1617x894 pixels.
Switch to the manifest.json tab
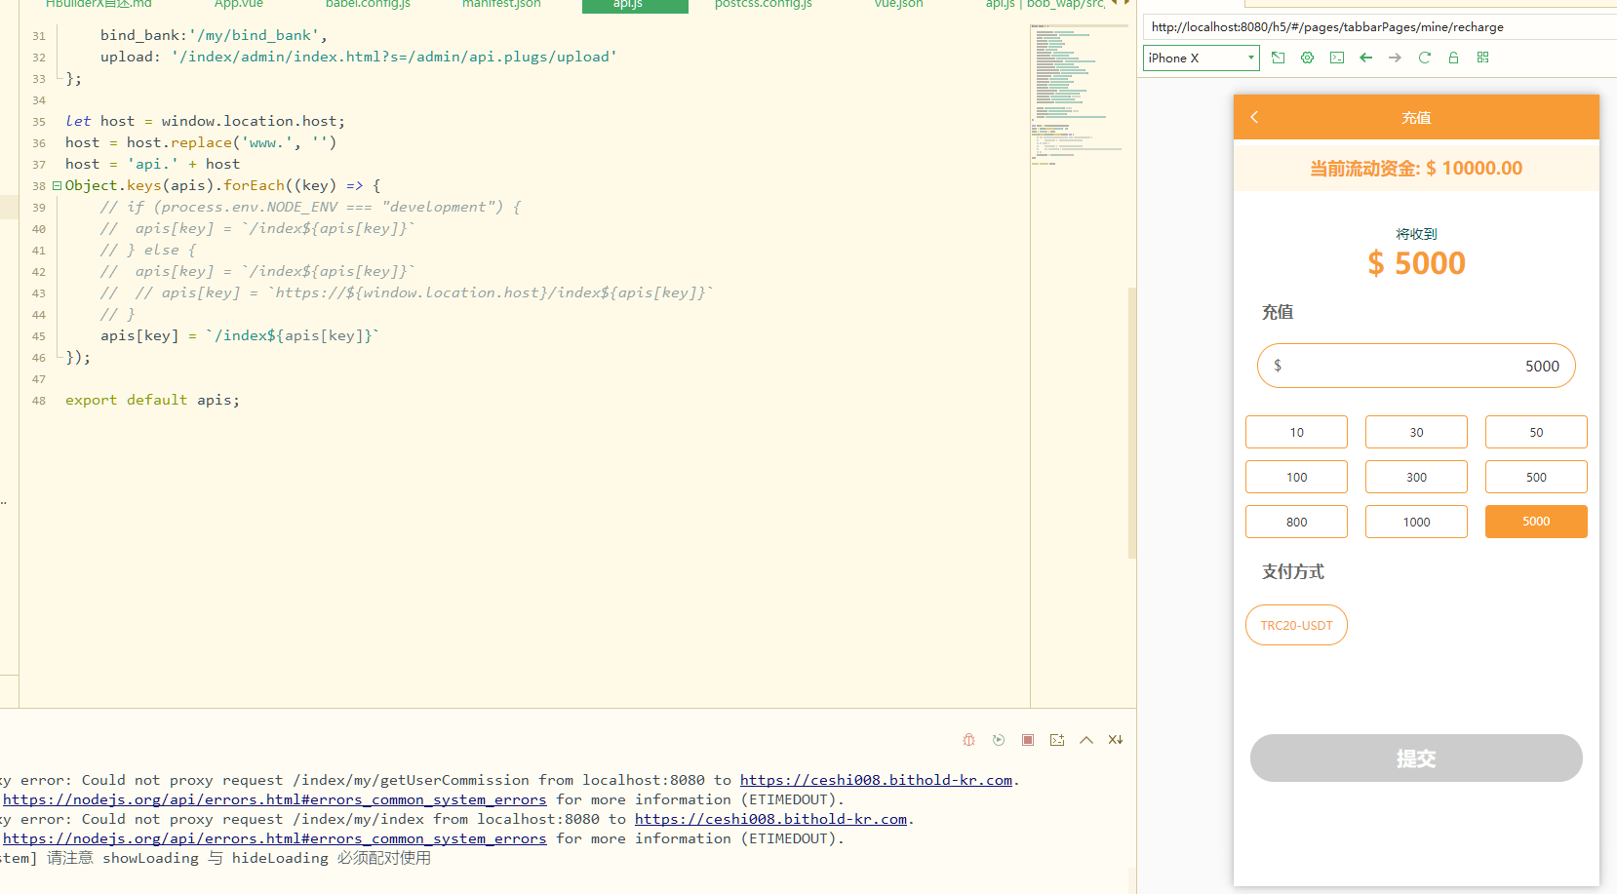coord(500,5)
